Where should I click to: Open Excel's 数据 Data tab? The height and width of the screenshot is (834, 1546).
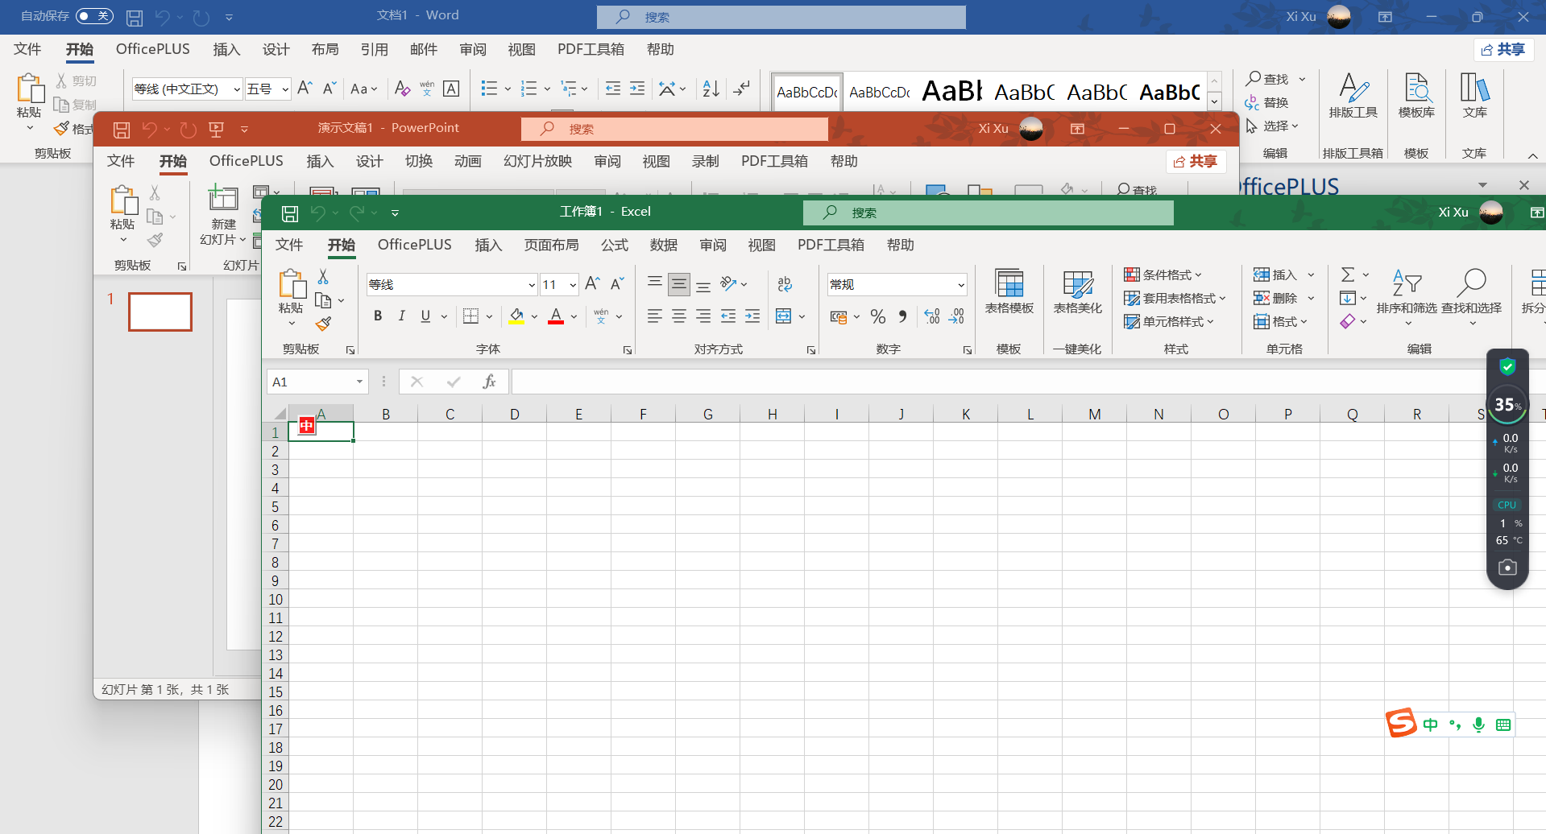tap(663, 245)
